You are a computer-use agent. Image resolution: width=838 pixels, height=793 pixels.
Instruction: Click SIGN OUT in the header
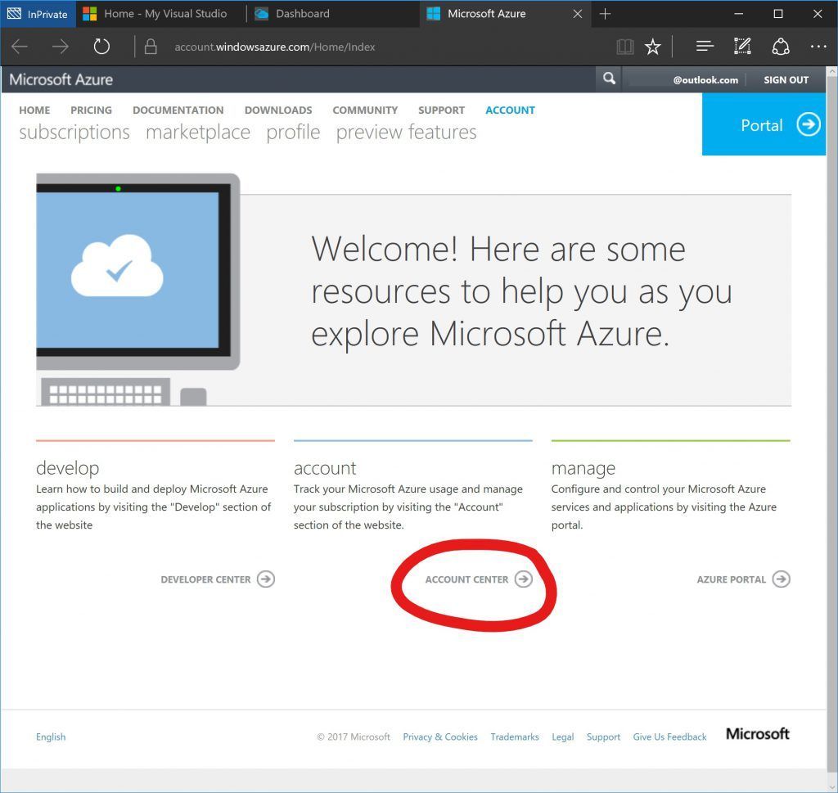[786, 79]
